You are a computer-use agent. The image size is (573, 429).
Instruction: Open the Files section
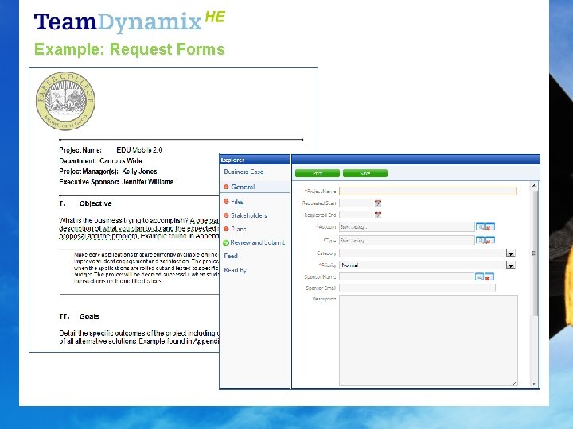point(237,201)
